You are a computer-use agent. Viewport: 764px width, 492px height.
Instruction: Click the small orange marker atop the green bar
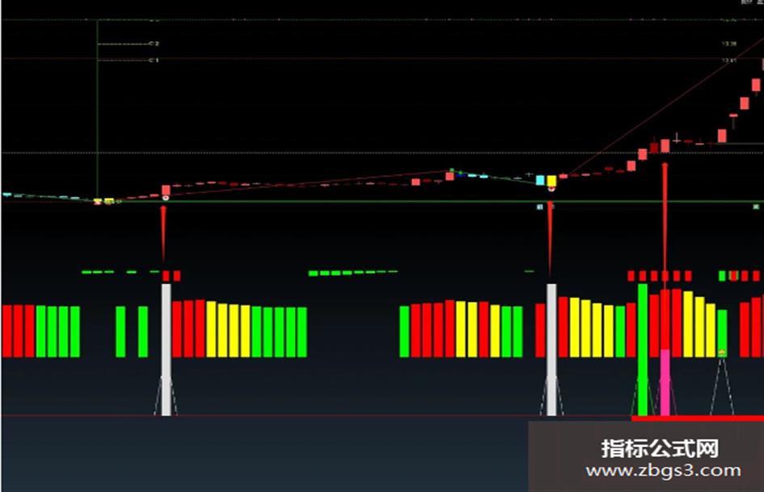(722, 352)
